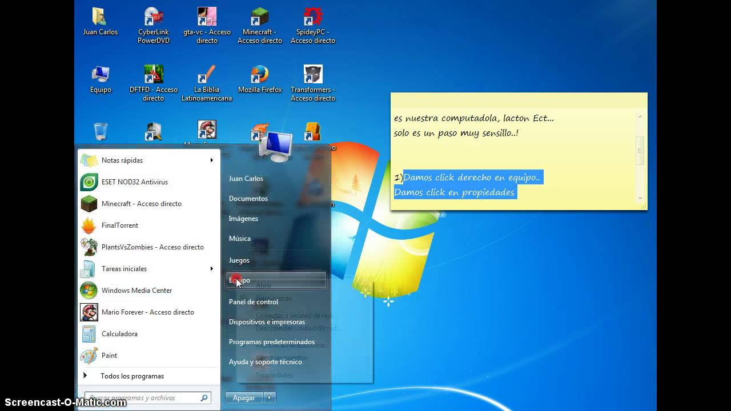The height and width of the screenshot is (411, 731).
Task: Open Programas predeterminados
Action: [x=272, y=342]
